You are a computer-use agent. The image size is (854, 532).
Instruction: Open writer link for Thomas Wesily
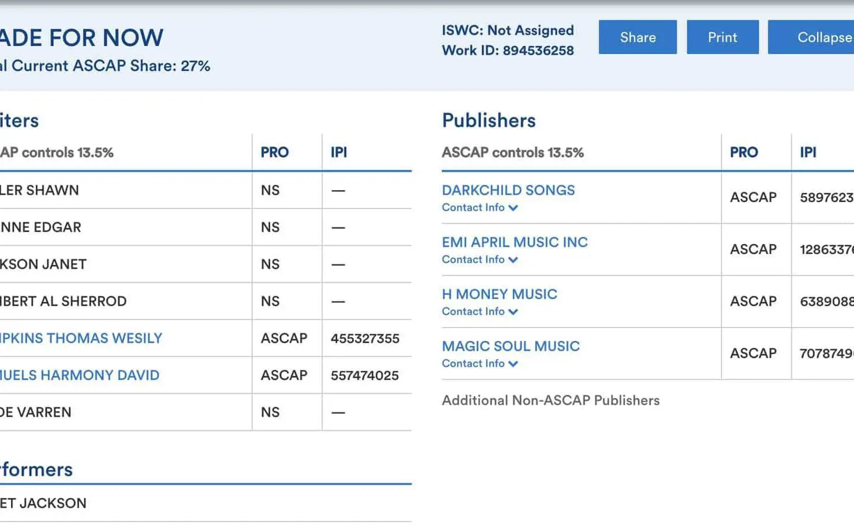(x=81, y=338)
